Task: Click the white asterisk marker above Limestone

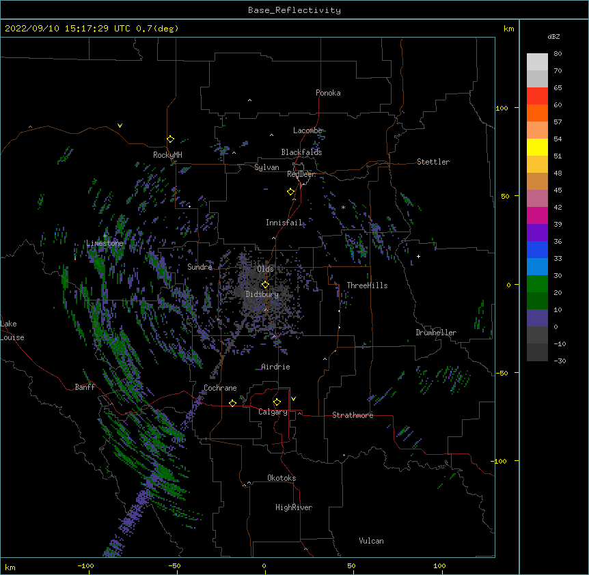Action: click(x=105, y=236)
